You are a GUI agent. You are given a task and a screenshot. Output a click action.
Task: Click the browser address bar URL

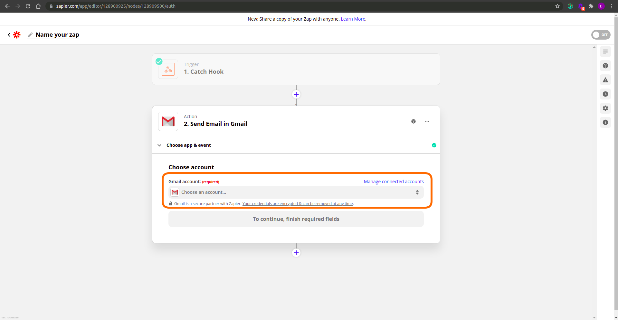tap(116, 6)
